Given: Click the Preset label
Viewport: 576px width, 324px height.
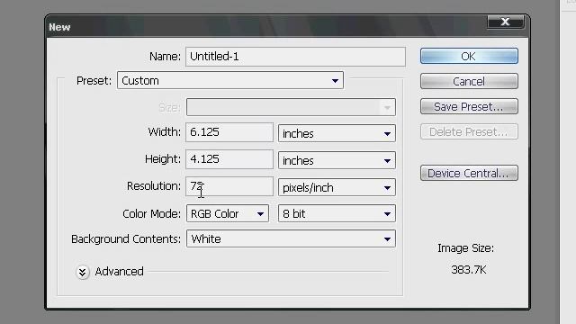Looking at the screenshot, I should 94,80.
